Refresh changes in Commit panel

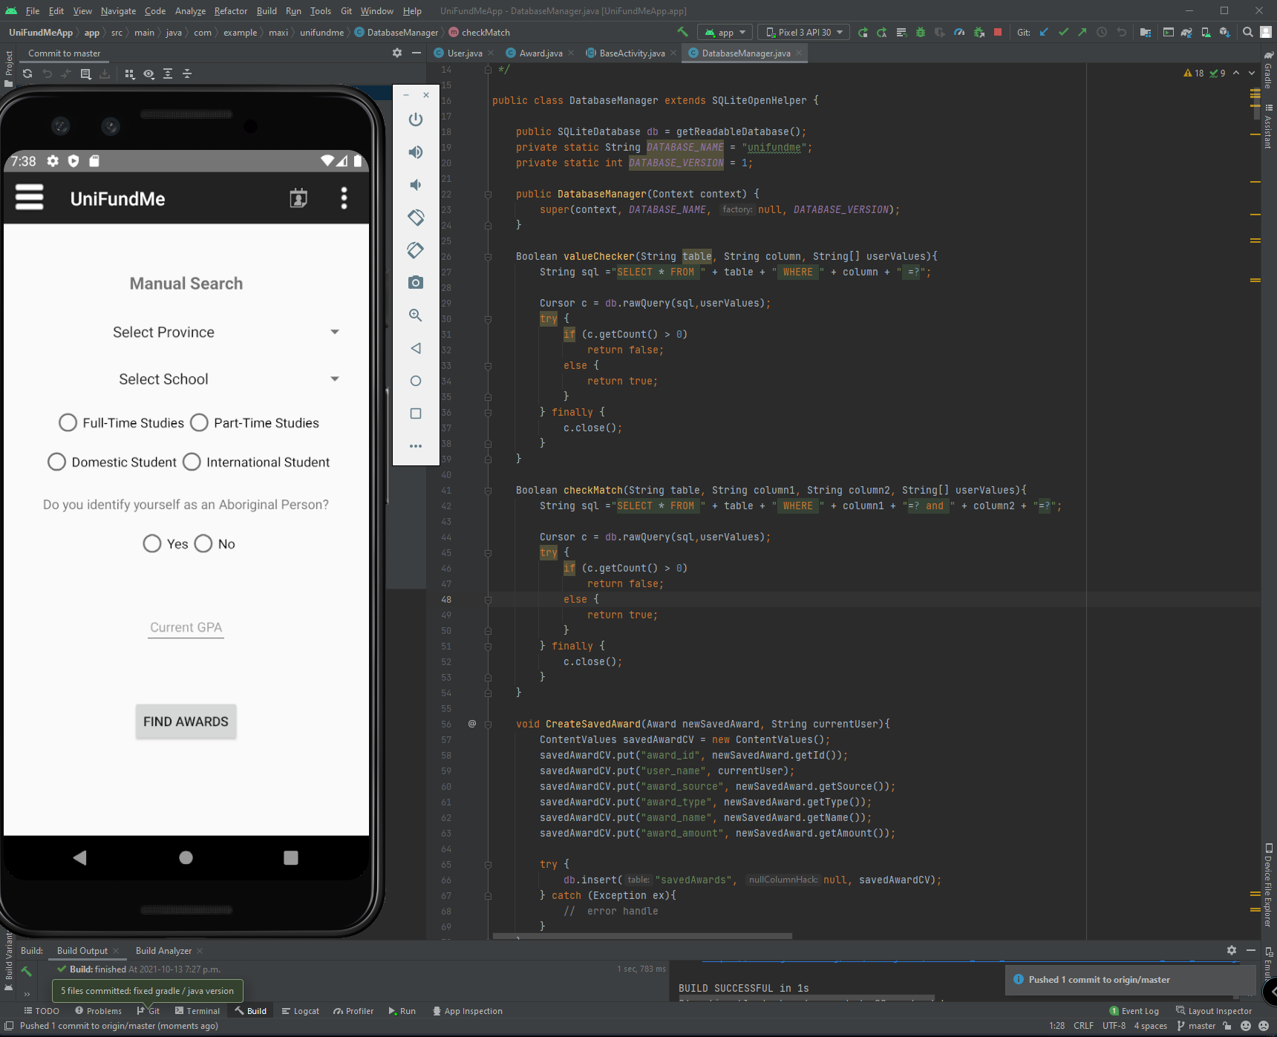pyautogui.click(x=27, y=73)
